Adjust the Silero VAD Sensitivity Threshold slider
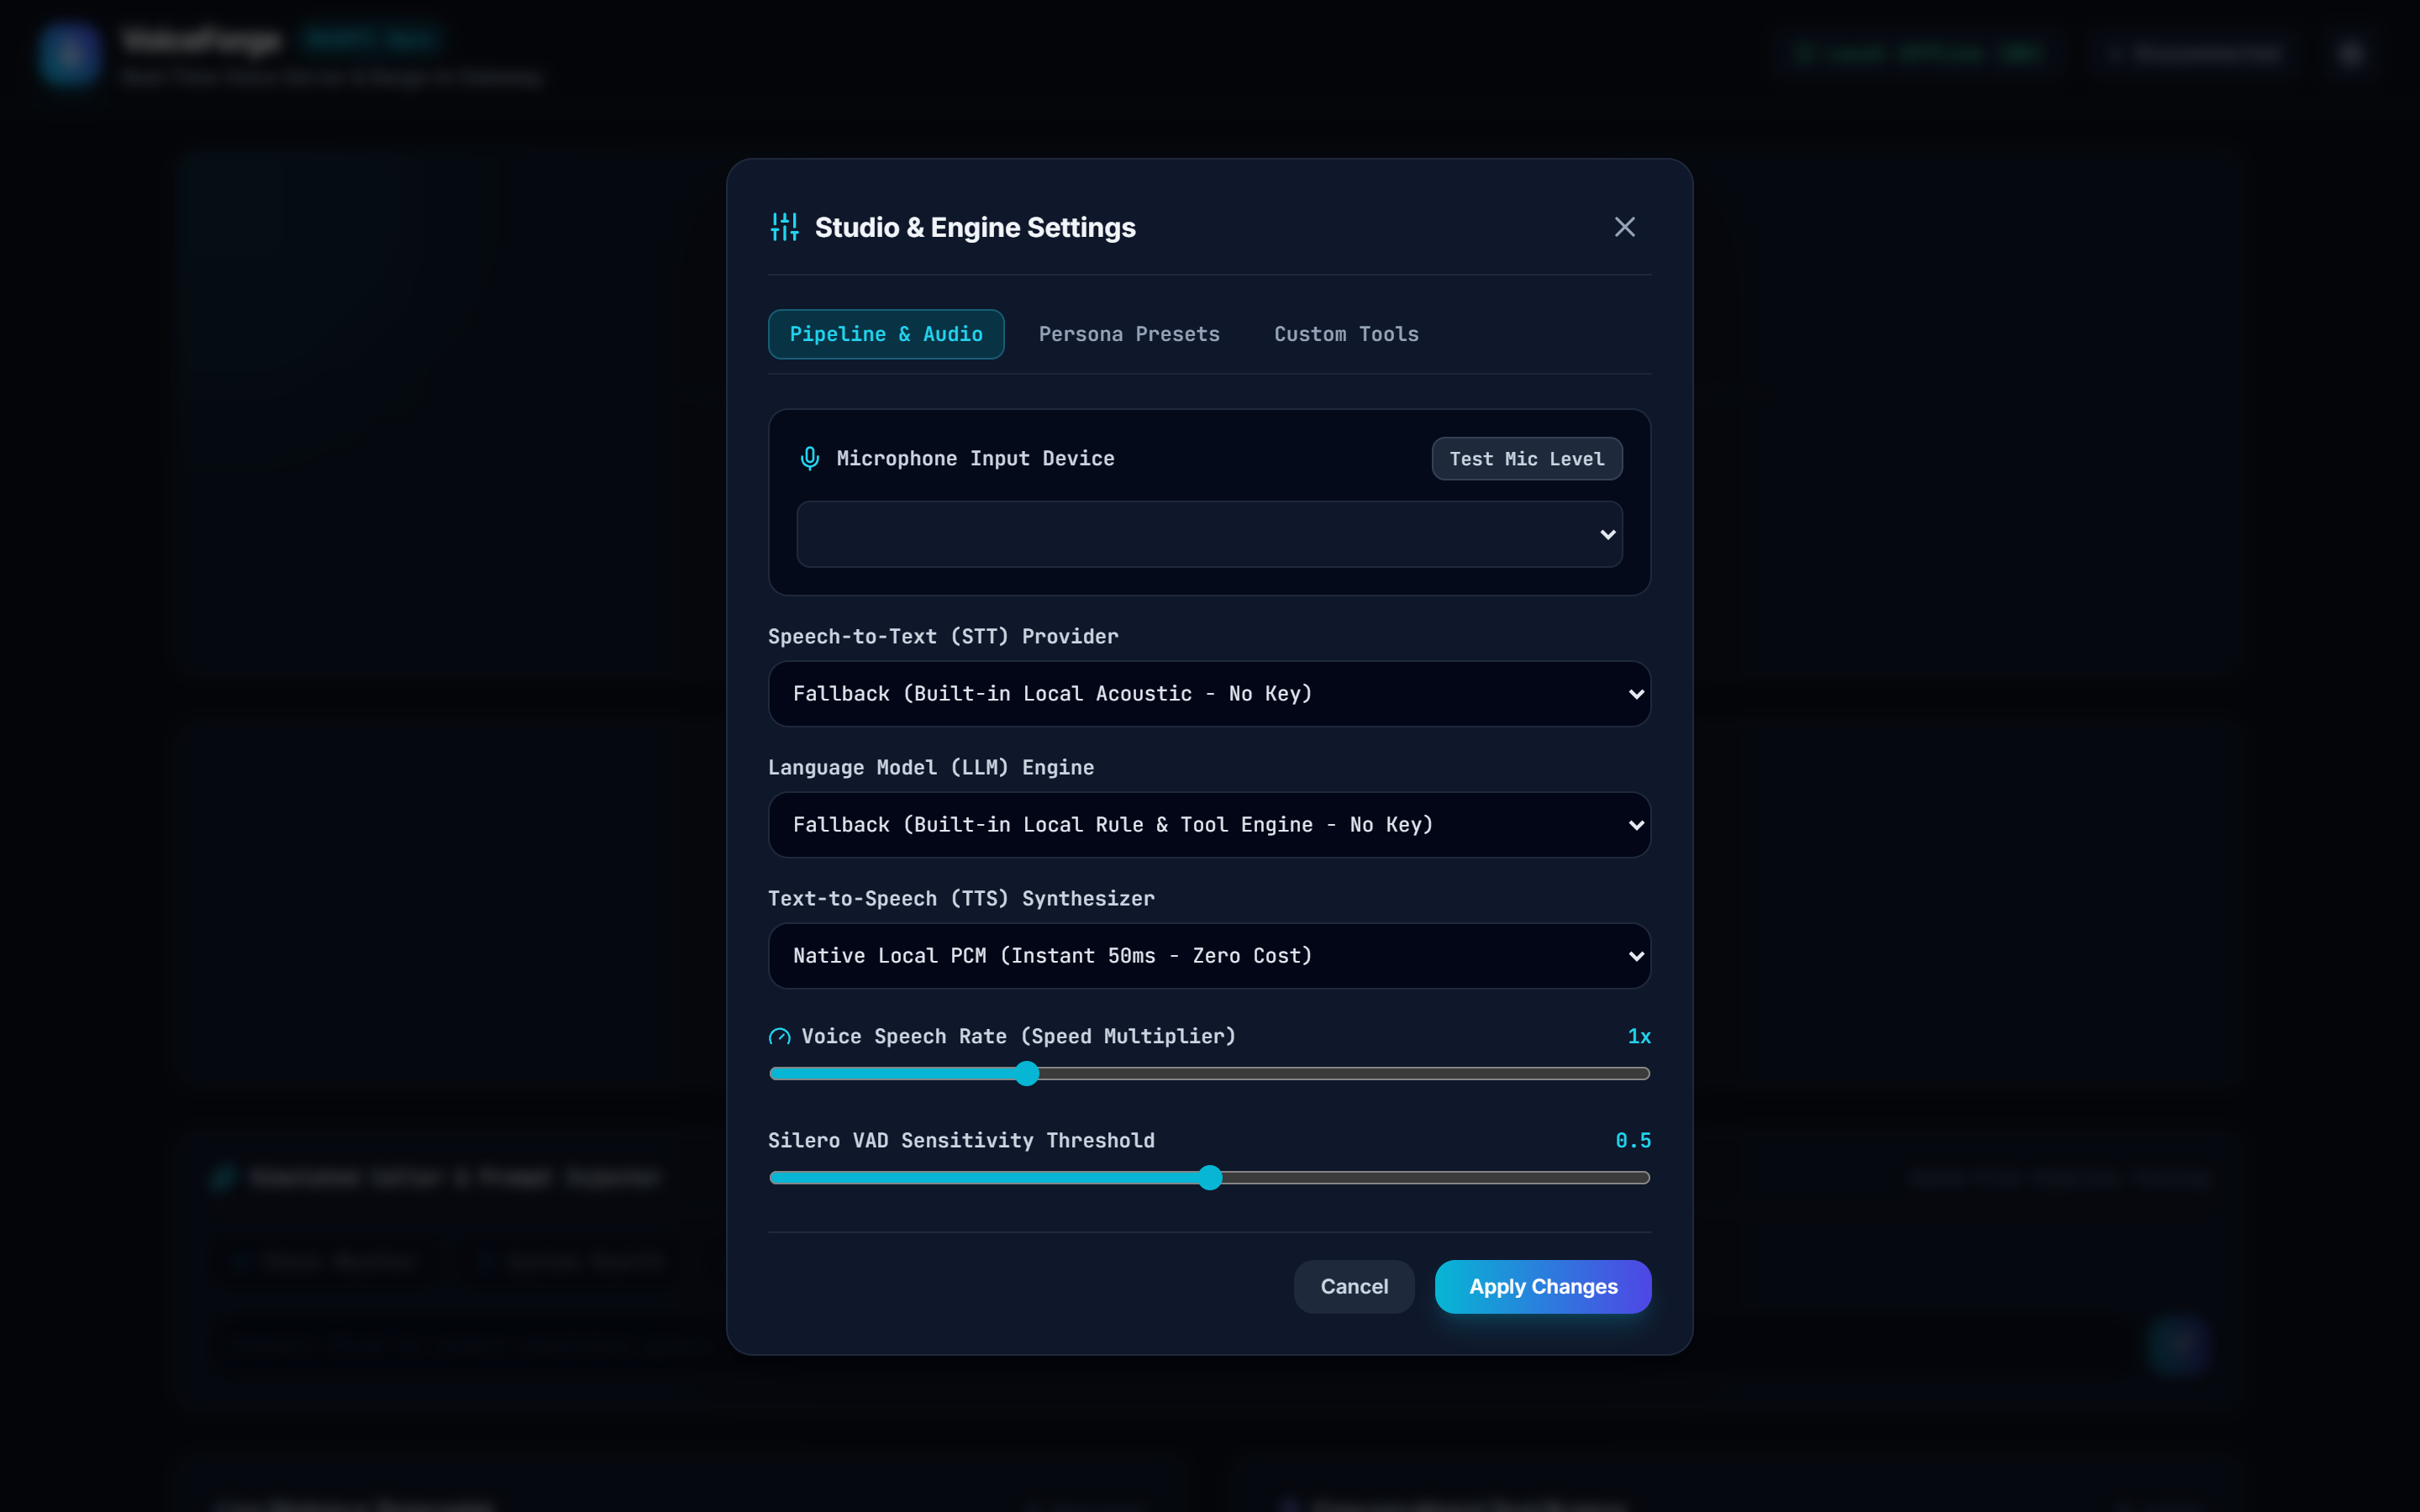This screenshot has height=1512, width=2420. pyautogui.click(x=1209, y=1178)
